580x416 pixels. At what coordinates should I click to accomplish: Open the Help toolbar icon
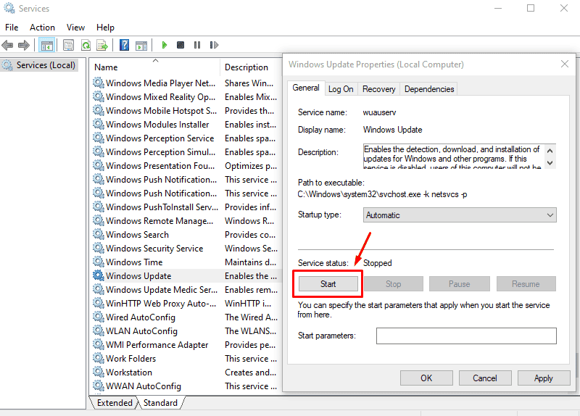pos(124,45)
